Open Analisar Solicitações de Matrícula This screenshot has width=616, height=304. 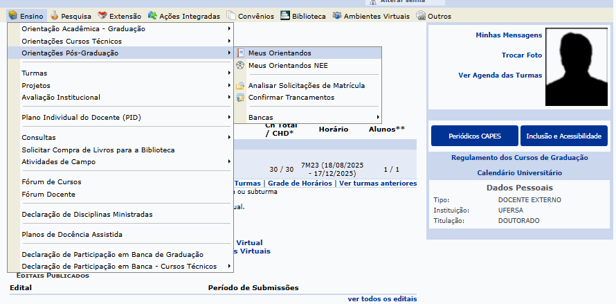[x=306, y=85]
